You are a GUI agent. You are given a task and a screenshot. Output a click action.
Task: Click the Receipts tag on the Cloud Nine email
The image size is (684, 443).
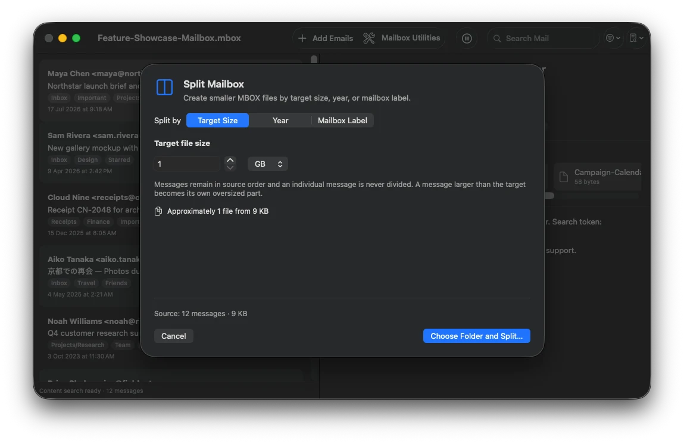click(64, 221)
